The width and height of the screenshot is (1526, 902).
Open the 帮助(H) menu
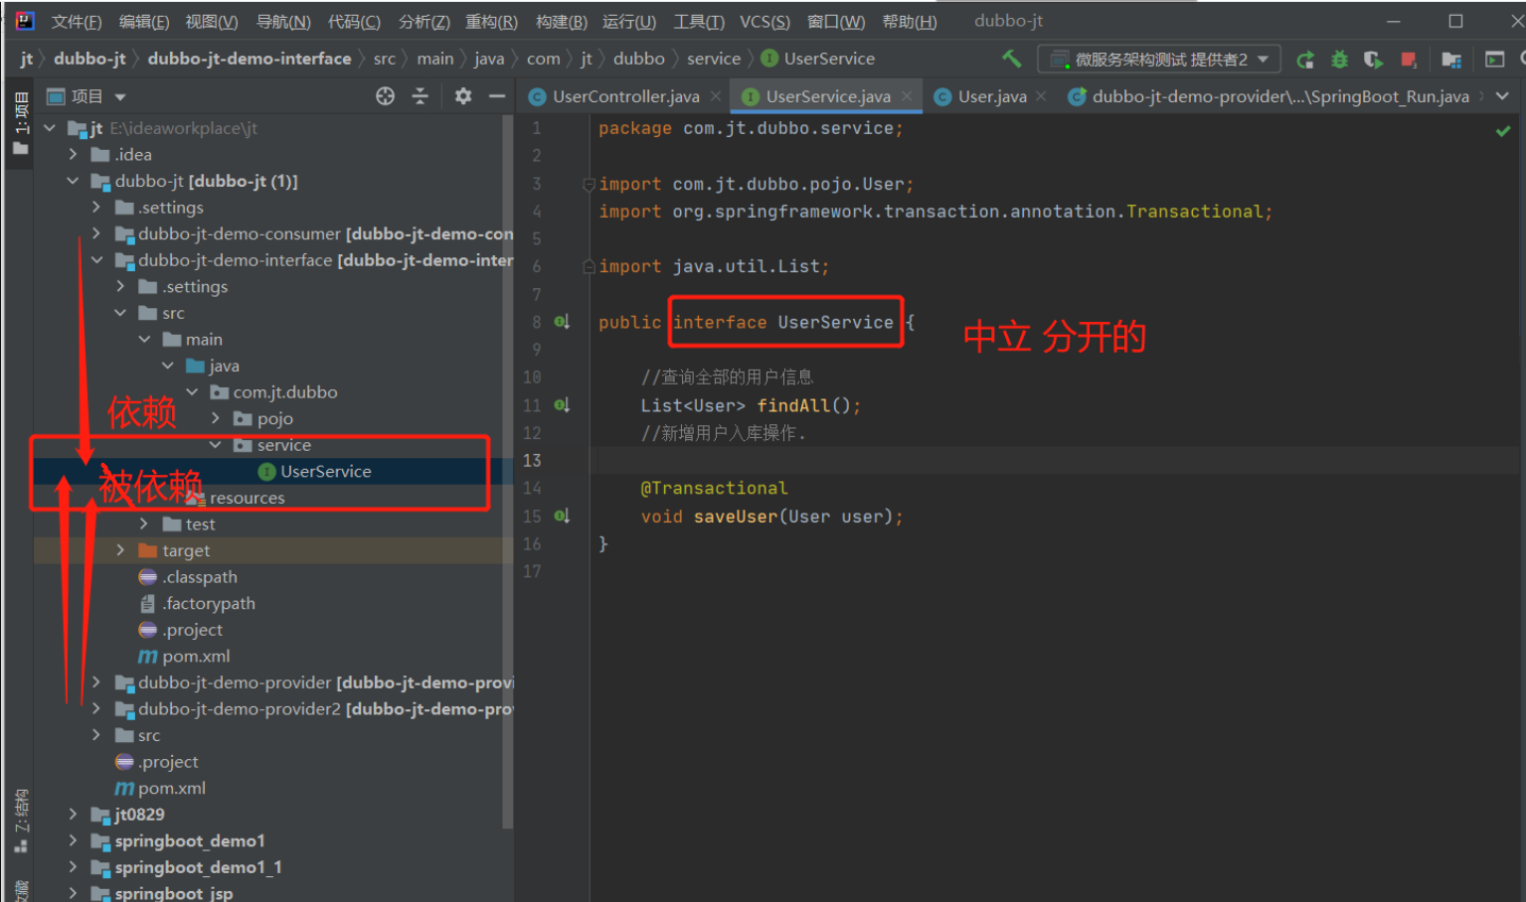coord(910,22)
